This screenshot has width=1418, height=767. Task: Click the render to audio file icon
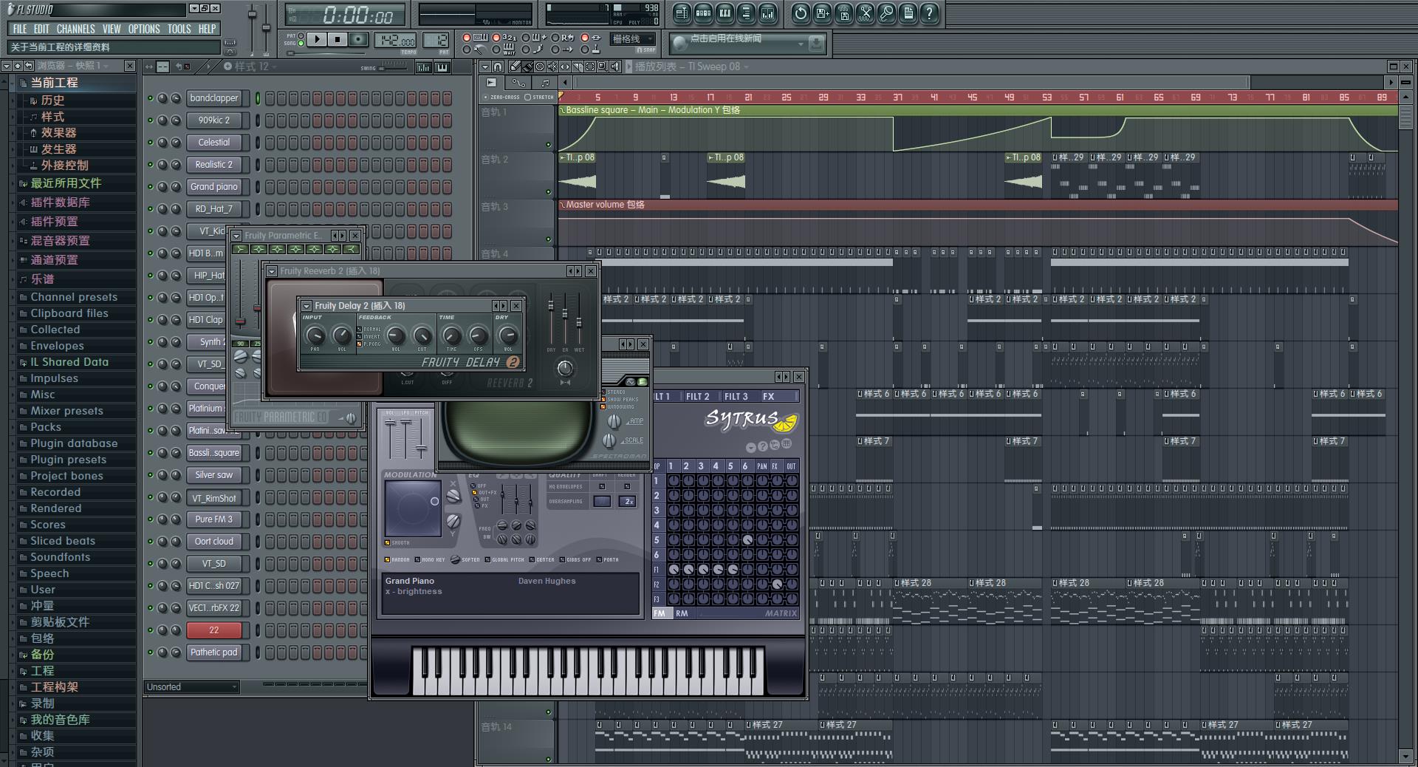(x=844, y=13)
